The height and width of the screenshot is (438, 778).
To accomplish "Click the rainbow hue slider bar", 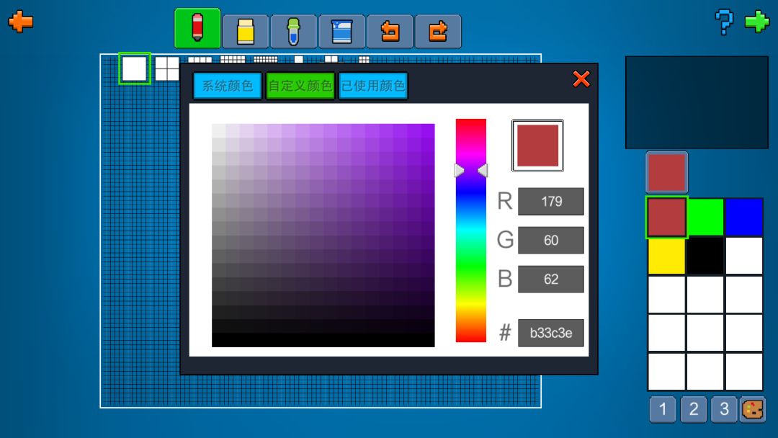I will point(471,230).
